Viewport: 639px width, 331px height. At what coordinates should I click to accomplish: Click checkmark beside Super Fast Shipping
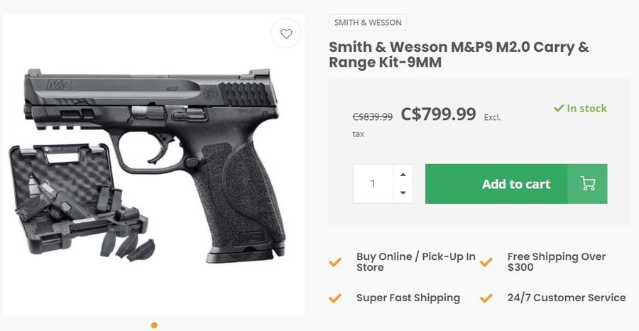[x=335, y=298]
